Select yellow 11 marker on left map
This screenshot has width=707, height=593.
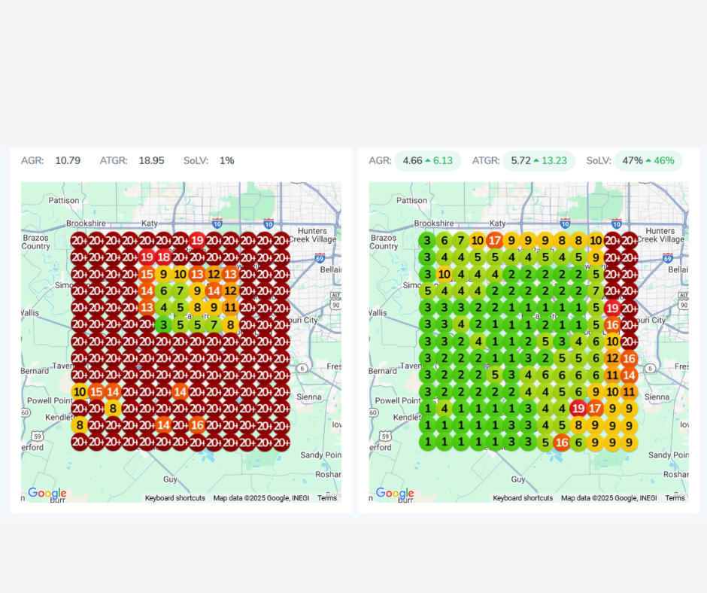tap(230, 308)
